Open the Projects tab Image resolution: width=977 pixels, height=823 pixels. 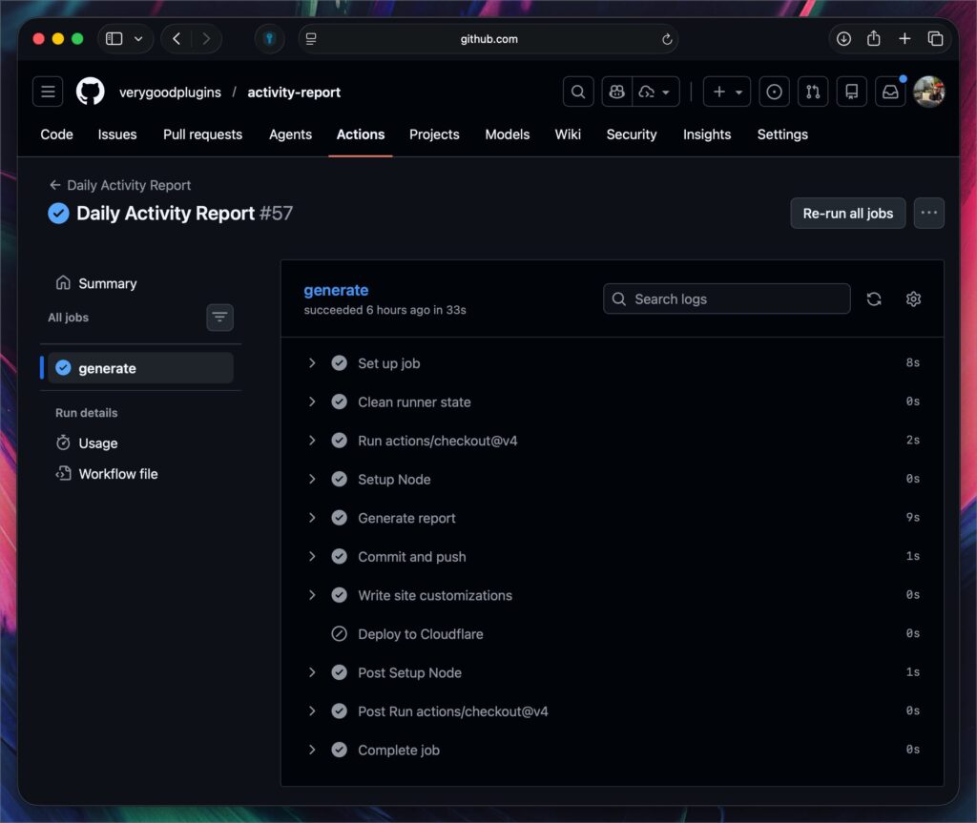point(434,134)
